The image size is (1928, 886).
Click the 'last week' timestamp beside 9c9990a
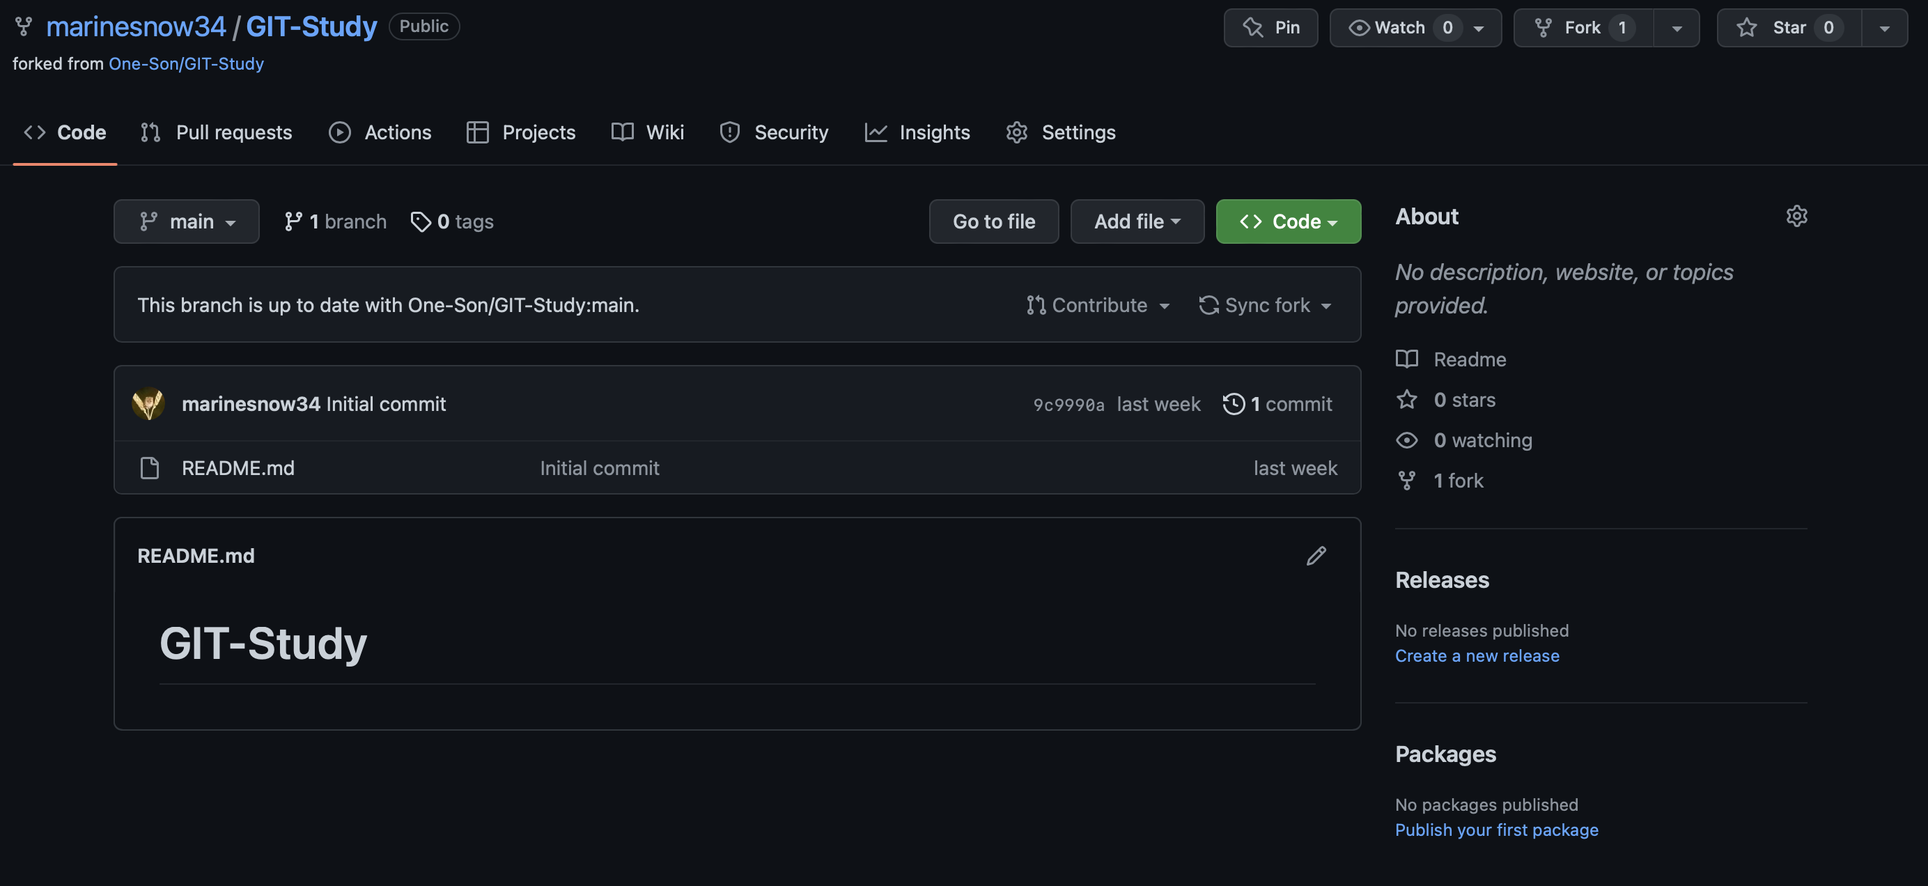1158,404
